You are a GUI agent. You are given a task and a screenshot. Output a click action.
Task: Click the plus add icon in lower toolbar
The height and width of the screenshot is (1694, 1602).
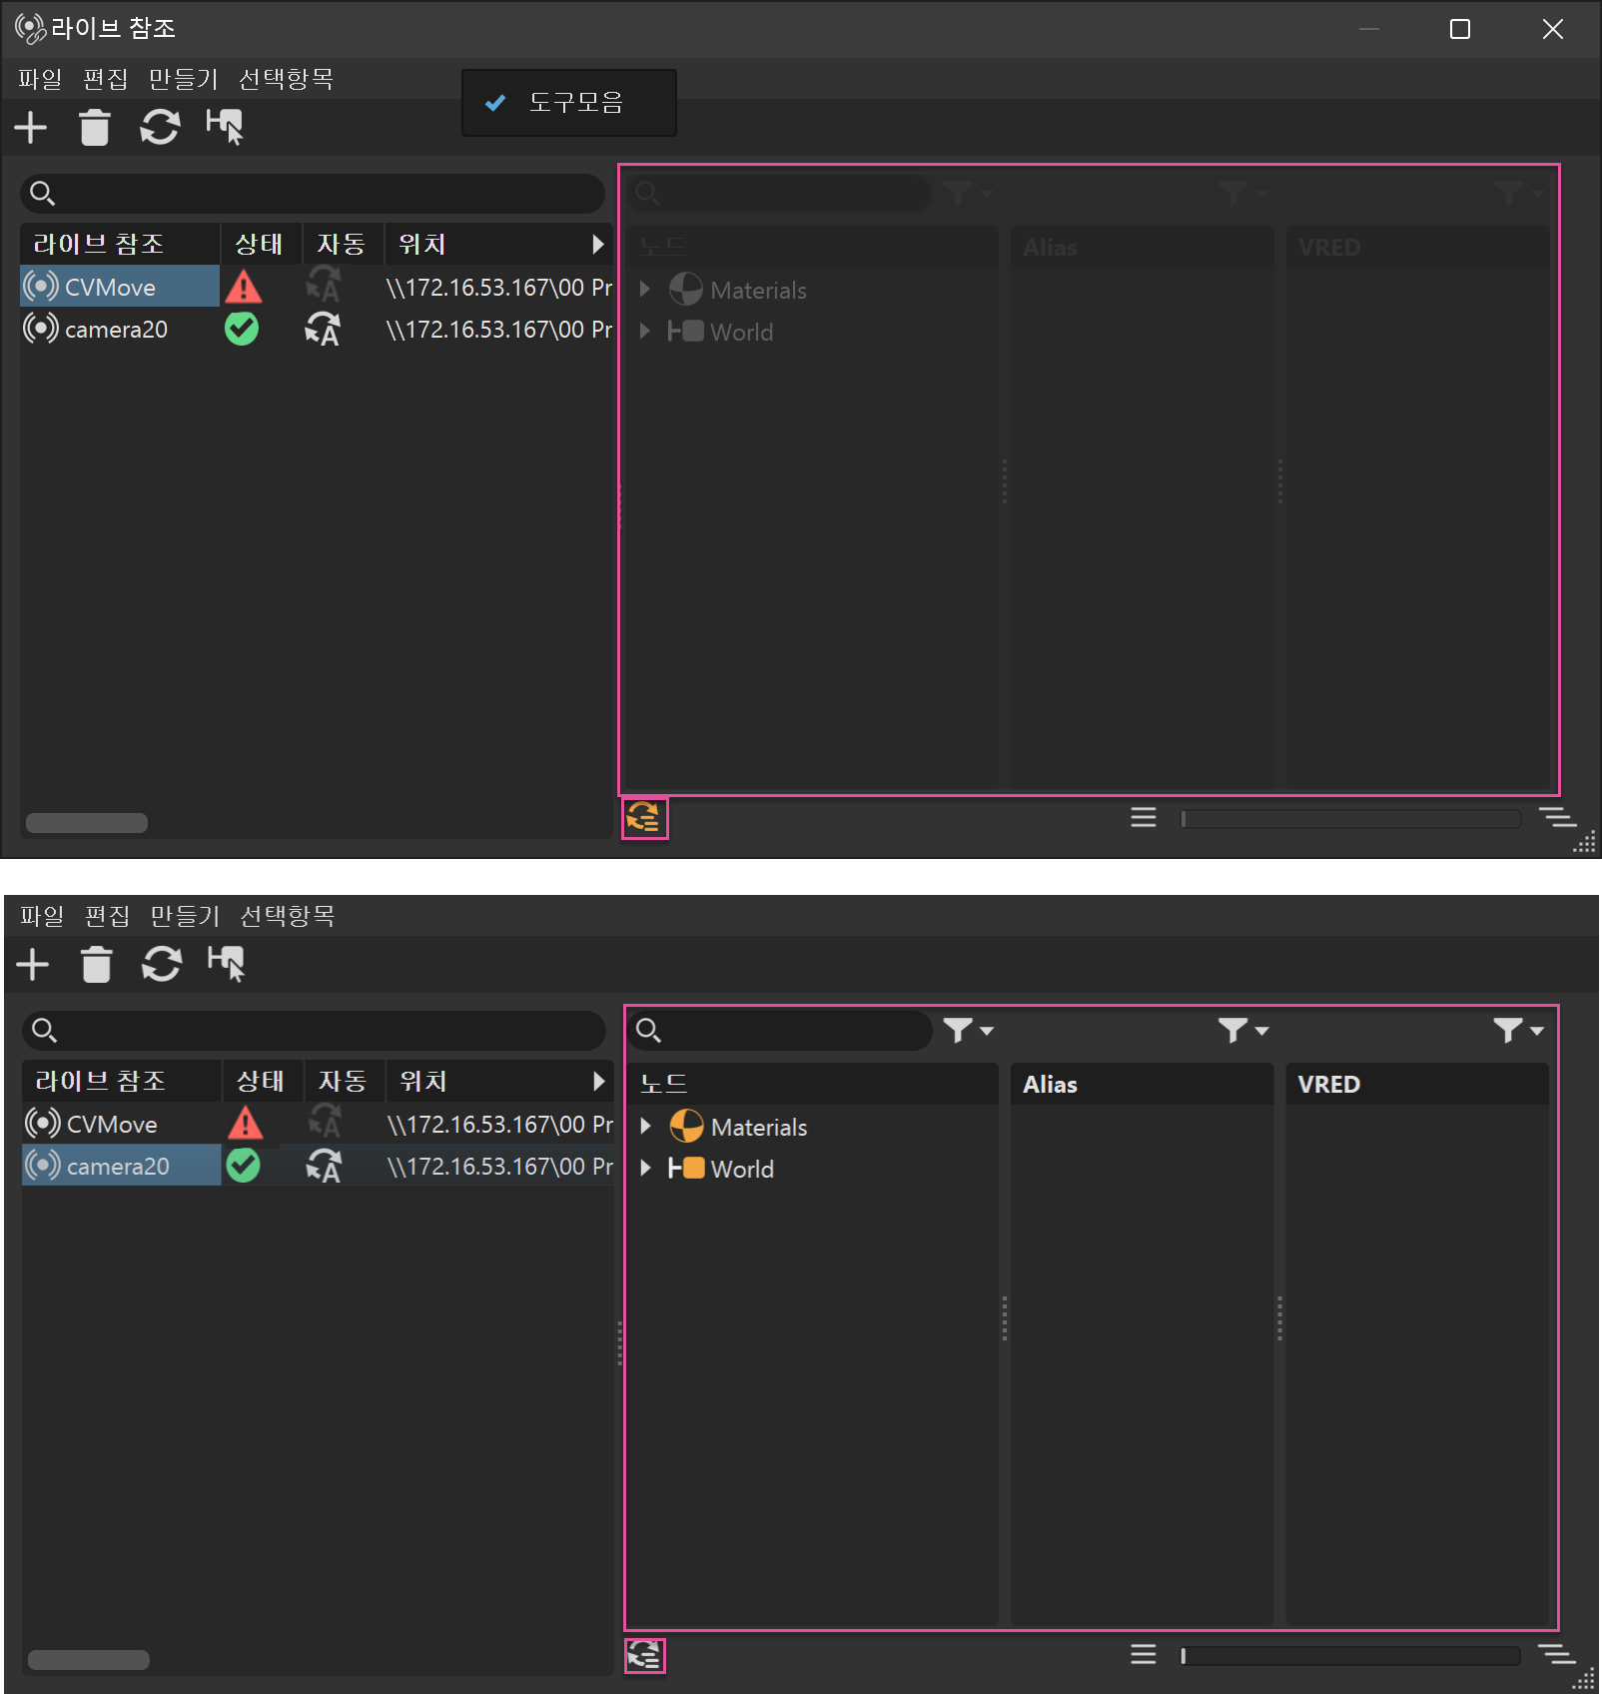(33, 965)
